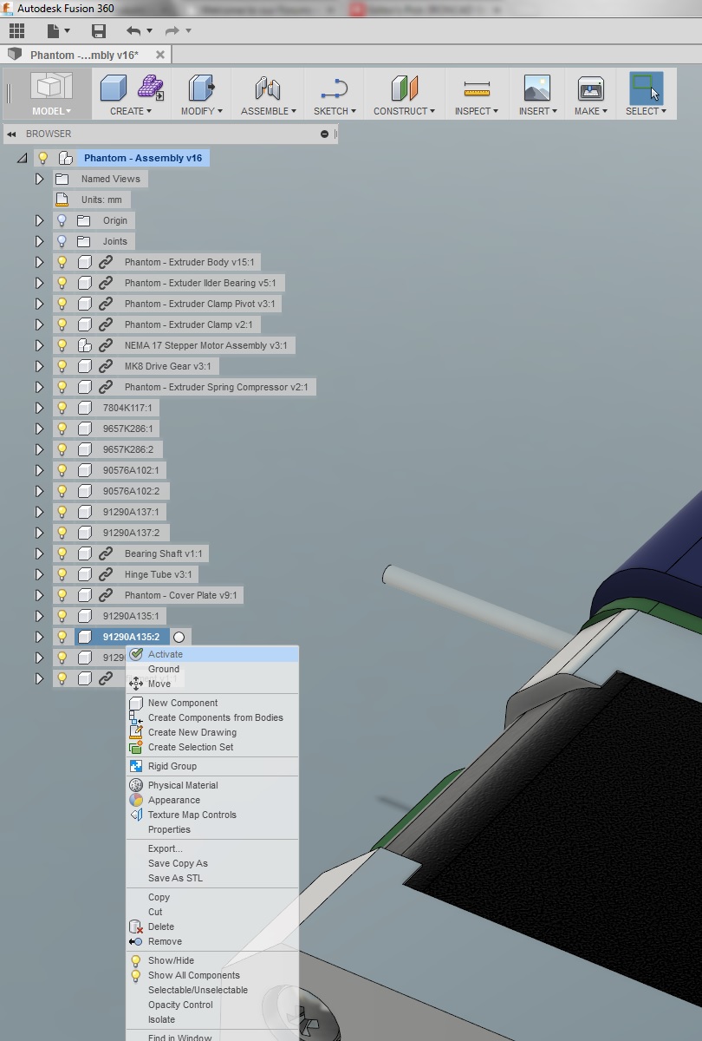
Task: Click Appearance color wheel menu item
Action: click(x=173, y=800)
